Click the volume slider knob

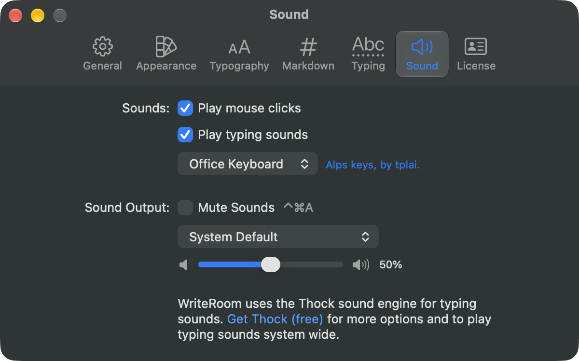coord(271,264)
